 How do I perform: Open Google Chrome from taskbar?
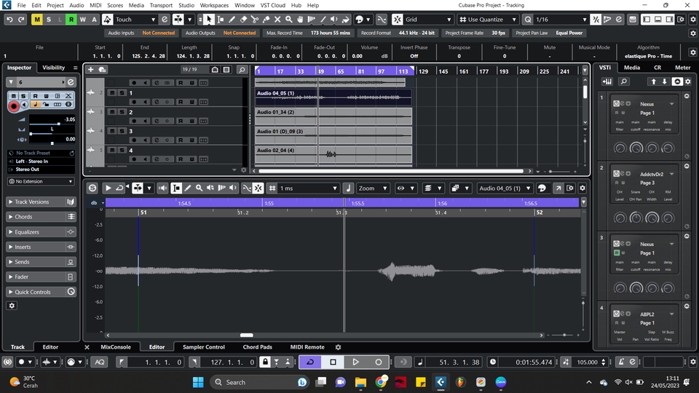tap(381, 382)
